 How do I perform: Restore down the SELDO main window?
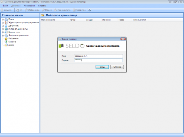pos(175,2)
